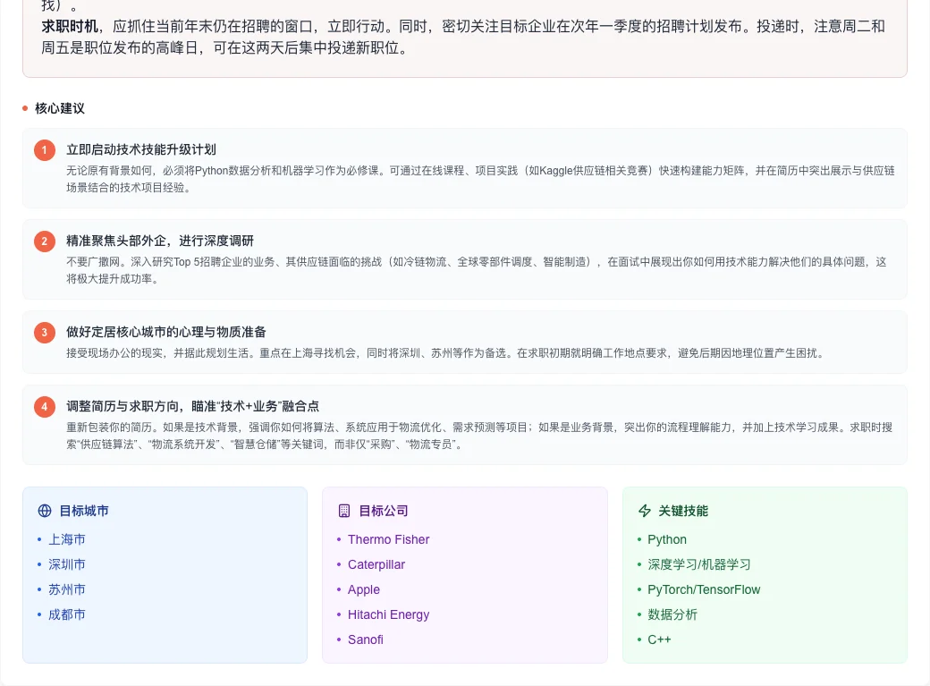Click the numbered badge 4 beside 调整简历与求职方向
Viewport: 930px width, 686px height.
[x=45, y=406]
